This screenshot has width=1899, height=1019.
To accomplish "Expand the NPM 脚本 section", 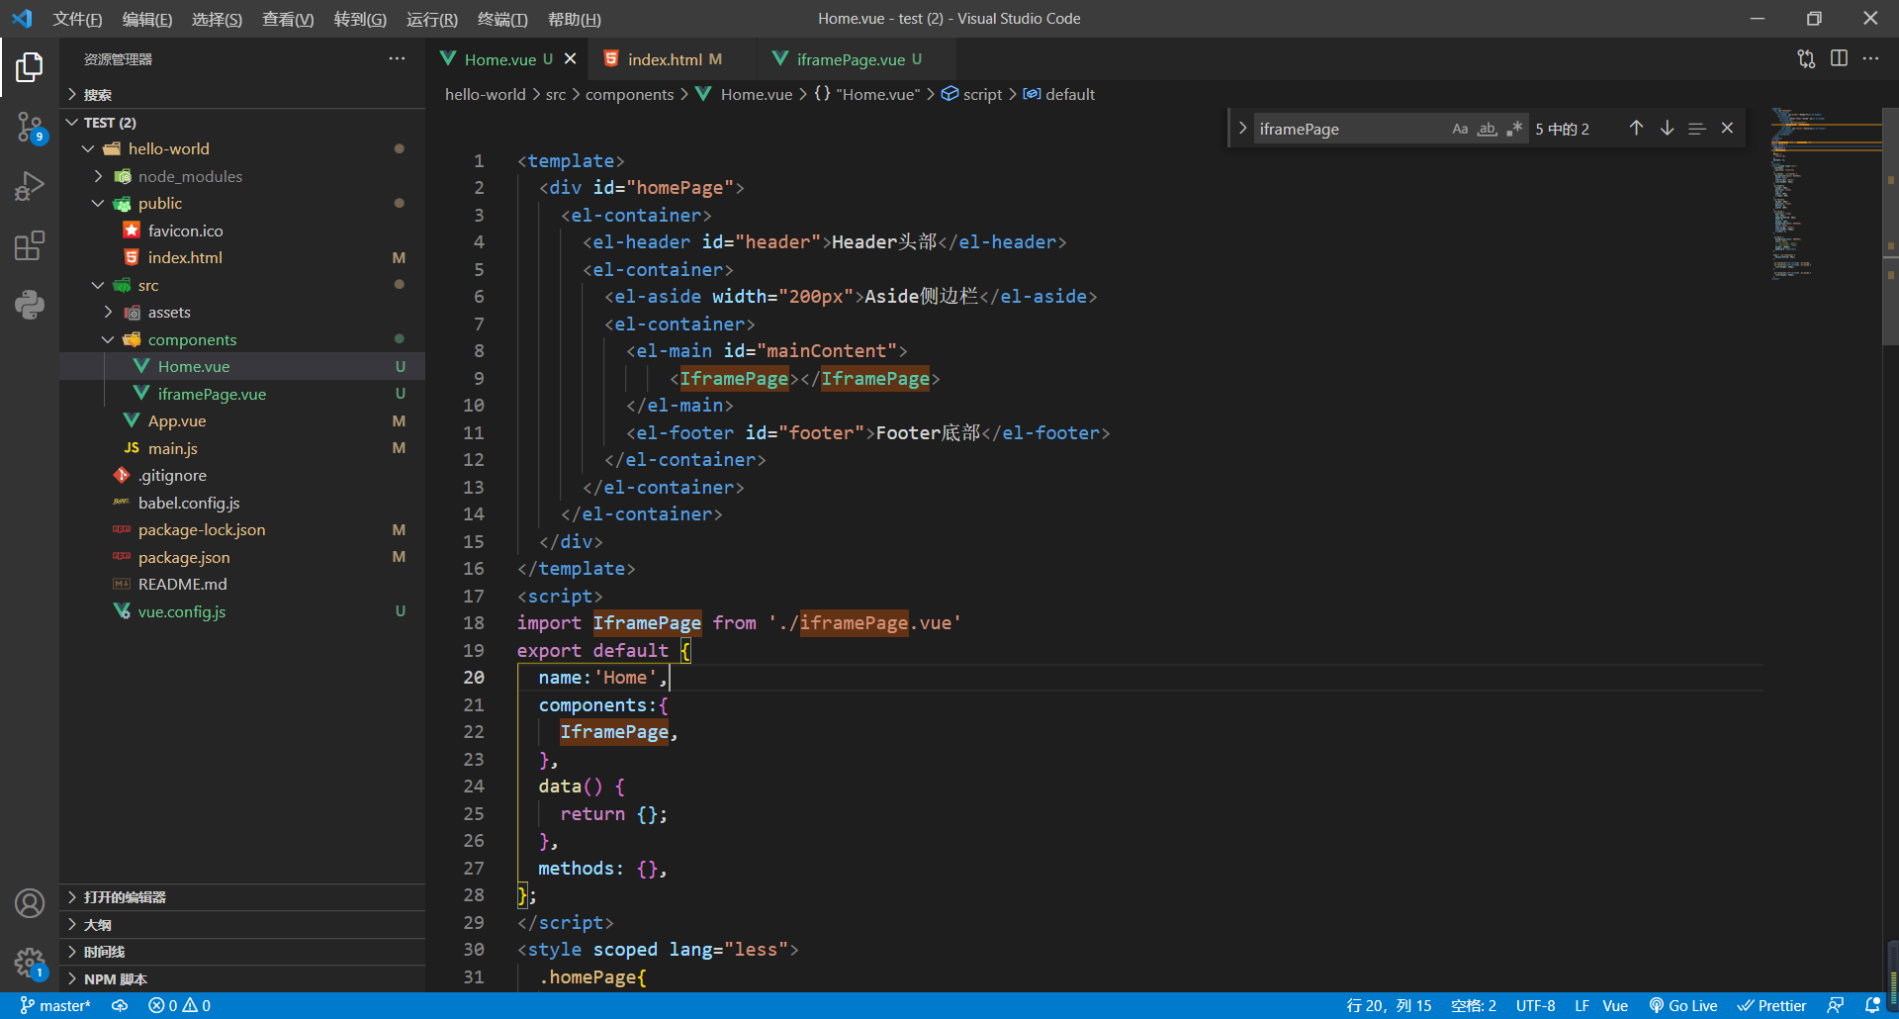I will [242, 979].
